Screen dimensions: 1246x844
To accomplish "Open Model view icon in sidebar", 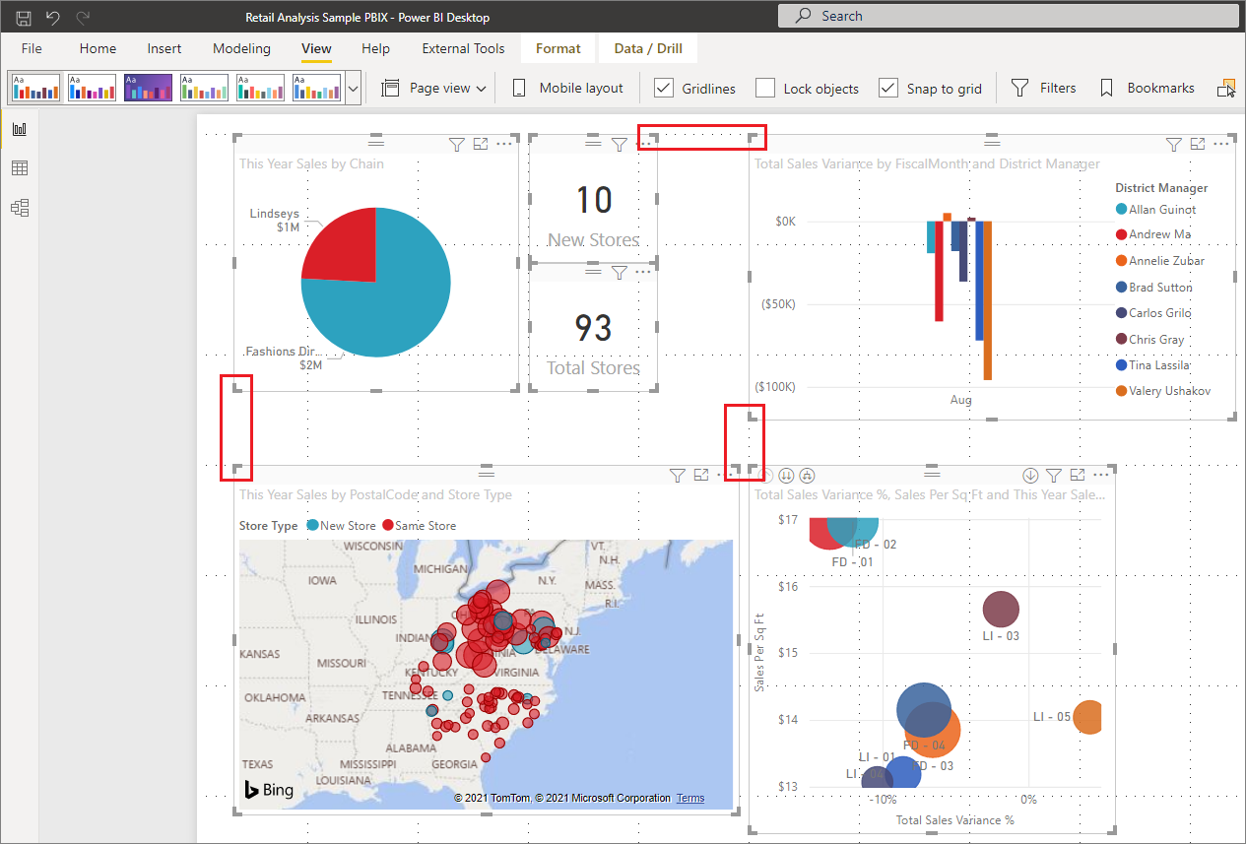I will [20, 208].
